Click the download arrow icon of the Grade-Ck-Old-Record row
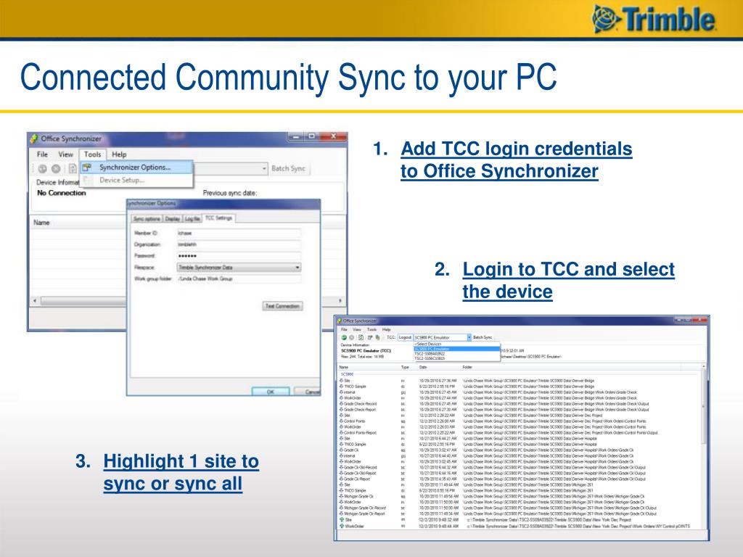 tap(342, 468)
